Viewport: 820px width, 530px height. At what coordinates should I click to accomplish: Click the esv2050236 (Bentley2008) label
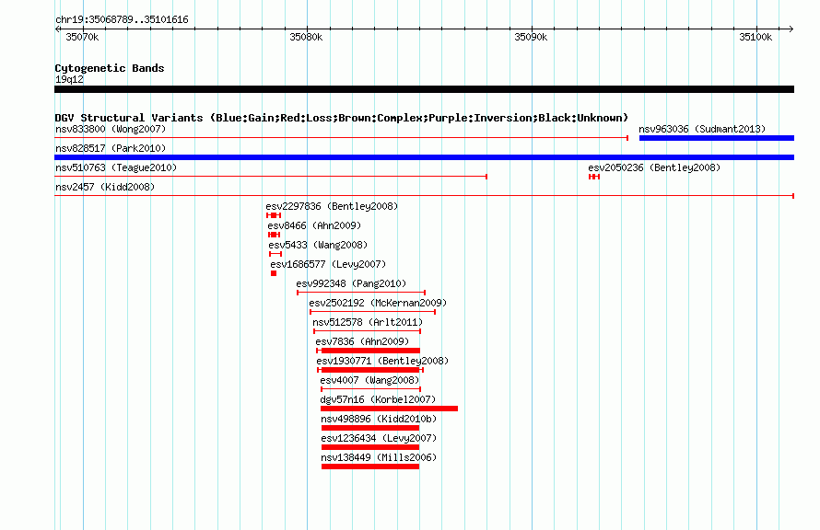point(654,167)
